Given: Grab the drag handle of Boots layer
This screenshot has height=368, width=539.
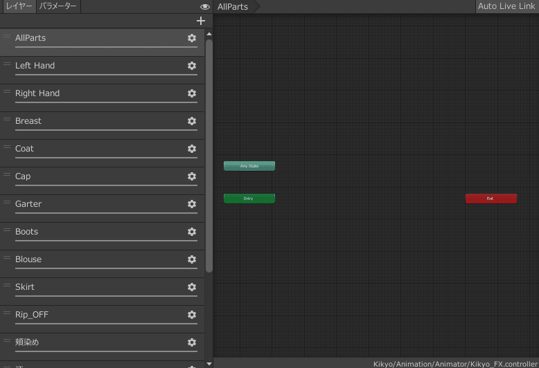Looking at the screenshot, I should [x=7, y=230].
